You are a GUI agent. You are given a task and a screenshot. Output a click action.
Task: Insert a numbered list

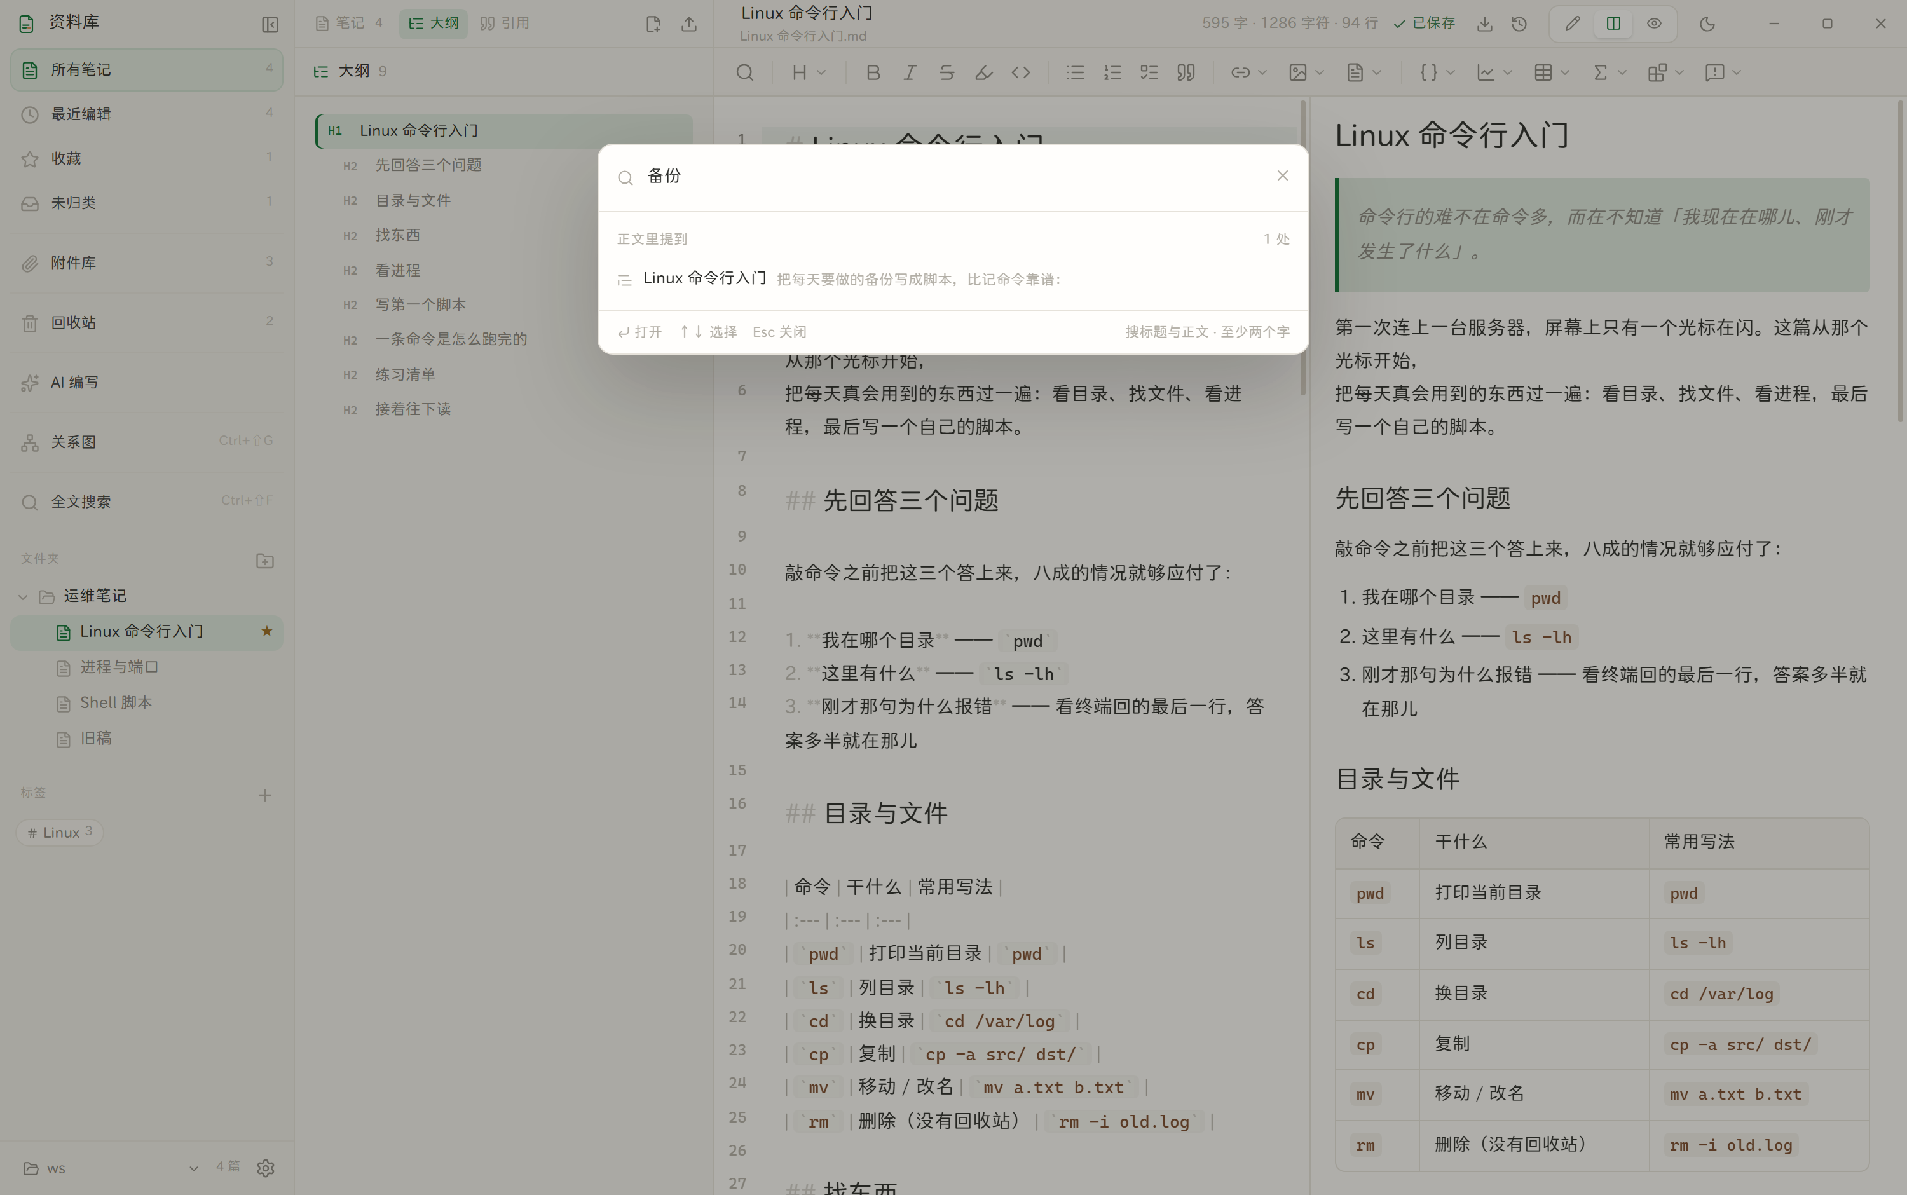pos(1112,72)
